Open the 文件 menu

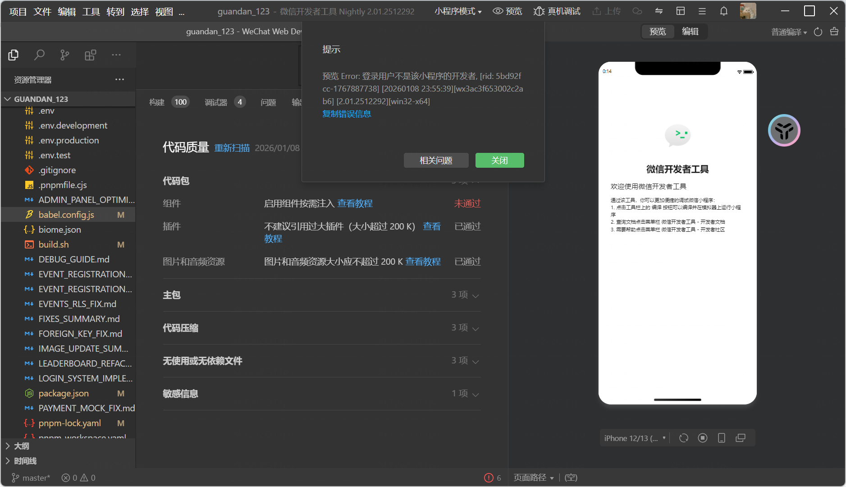tap(42, 12)
